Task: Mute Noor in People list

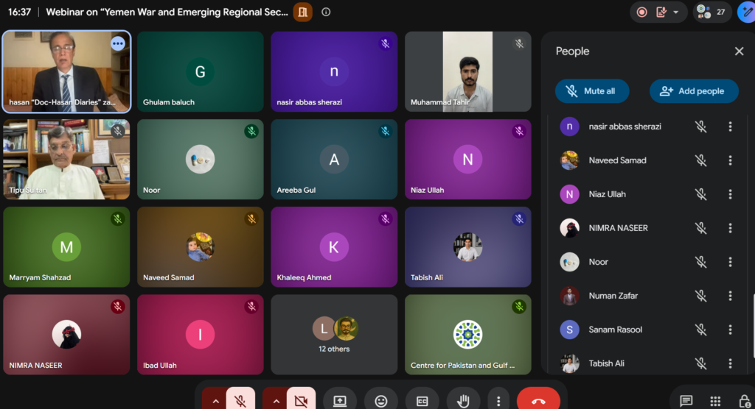Action: [700, 262]
